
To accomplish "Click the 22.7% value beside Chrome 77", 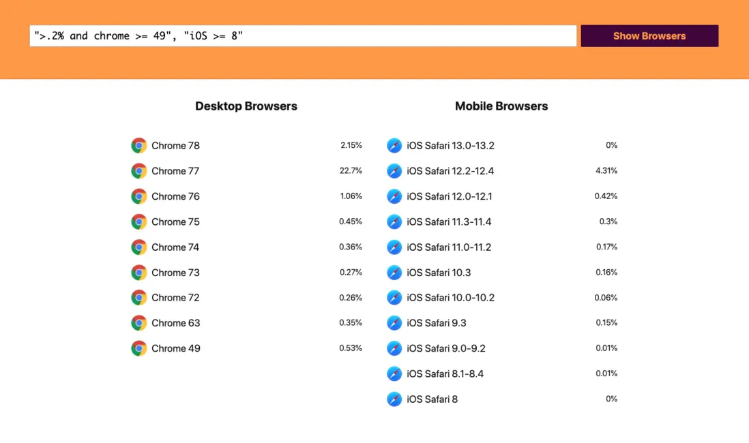I will [351, 170].
